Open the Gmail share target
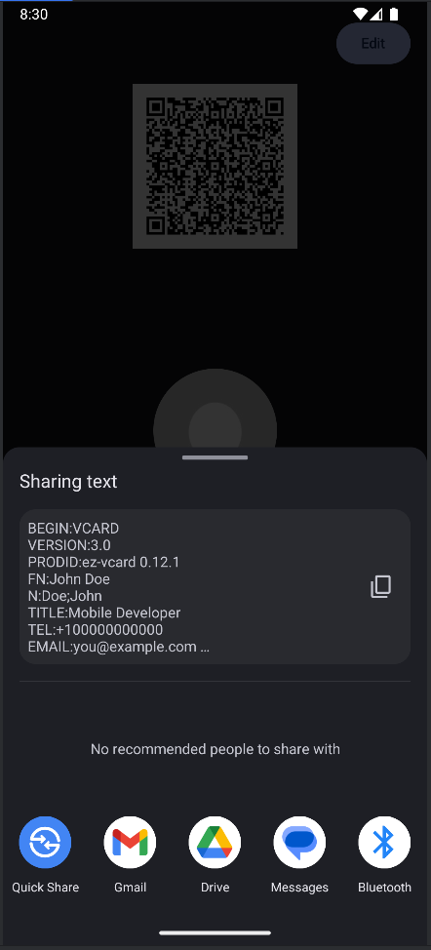Screen dimensions: 431x950 tap(130, 842)
